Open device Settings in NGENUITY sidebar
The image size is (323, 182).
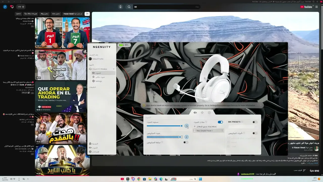[97, 81]
